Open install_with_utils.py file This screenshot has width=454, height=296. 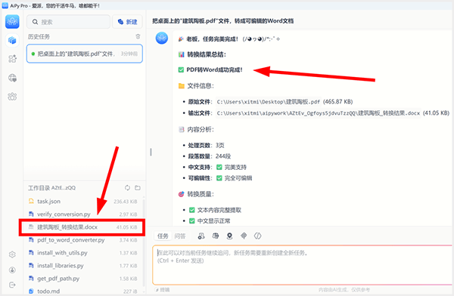82,253
